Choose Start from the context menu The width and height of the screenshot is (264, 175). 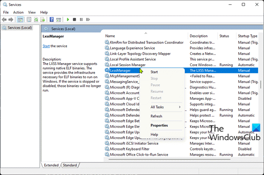154,72
